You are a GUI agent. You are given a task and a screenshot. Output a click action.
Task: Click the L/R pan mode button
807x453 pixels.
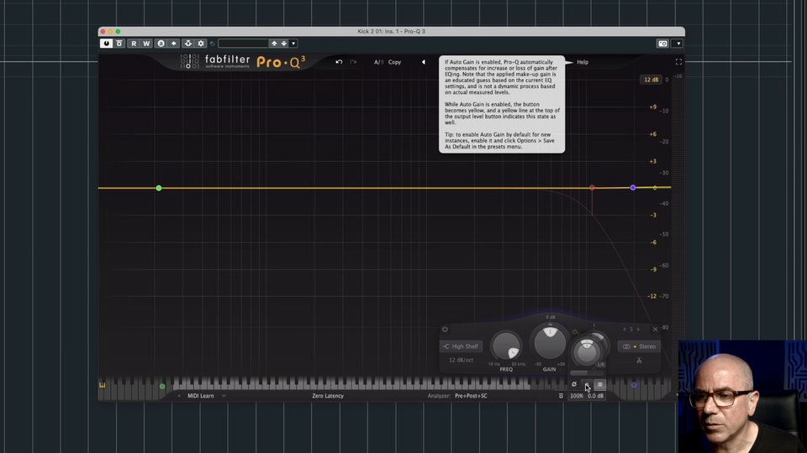click(600, 365)
